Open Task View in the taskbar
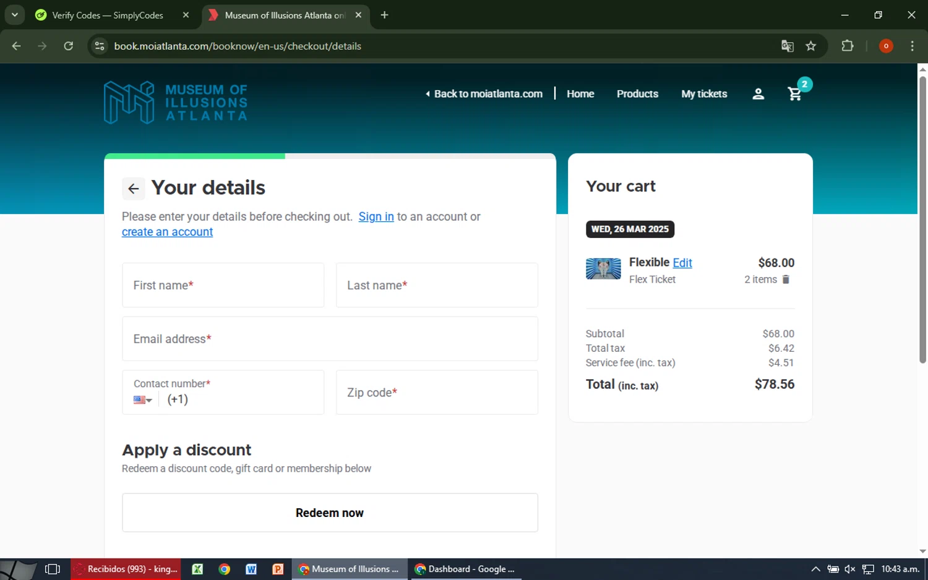 (53, 569)
